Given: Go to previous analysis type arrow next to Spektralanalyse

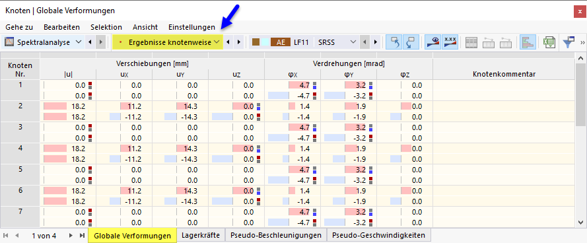Looking at the screenshot, I should pos(90,42).
